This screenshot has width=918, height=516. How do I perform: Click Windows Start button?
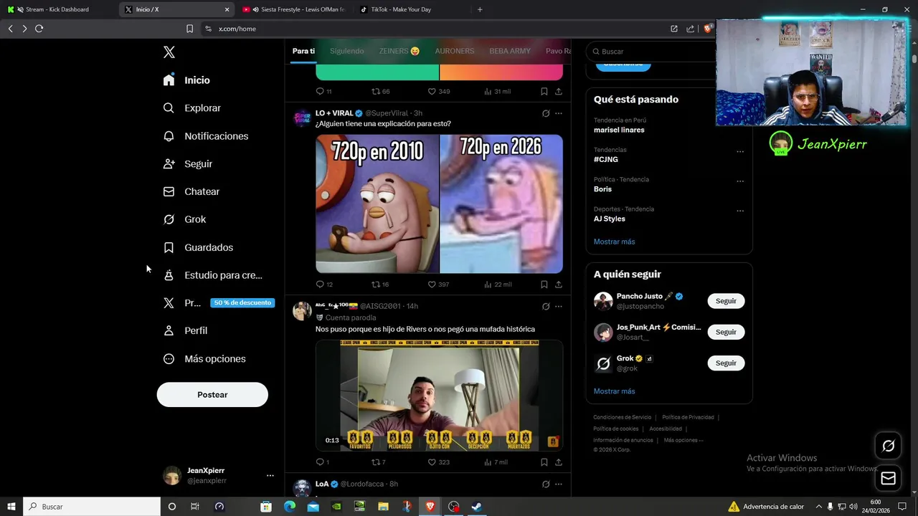11,507
